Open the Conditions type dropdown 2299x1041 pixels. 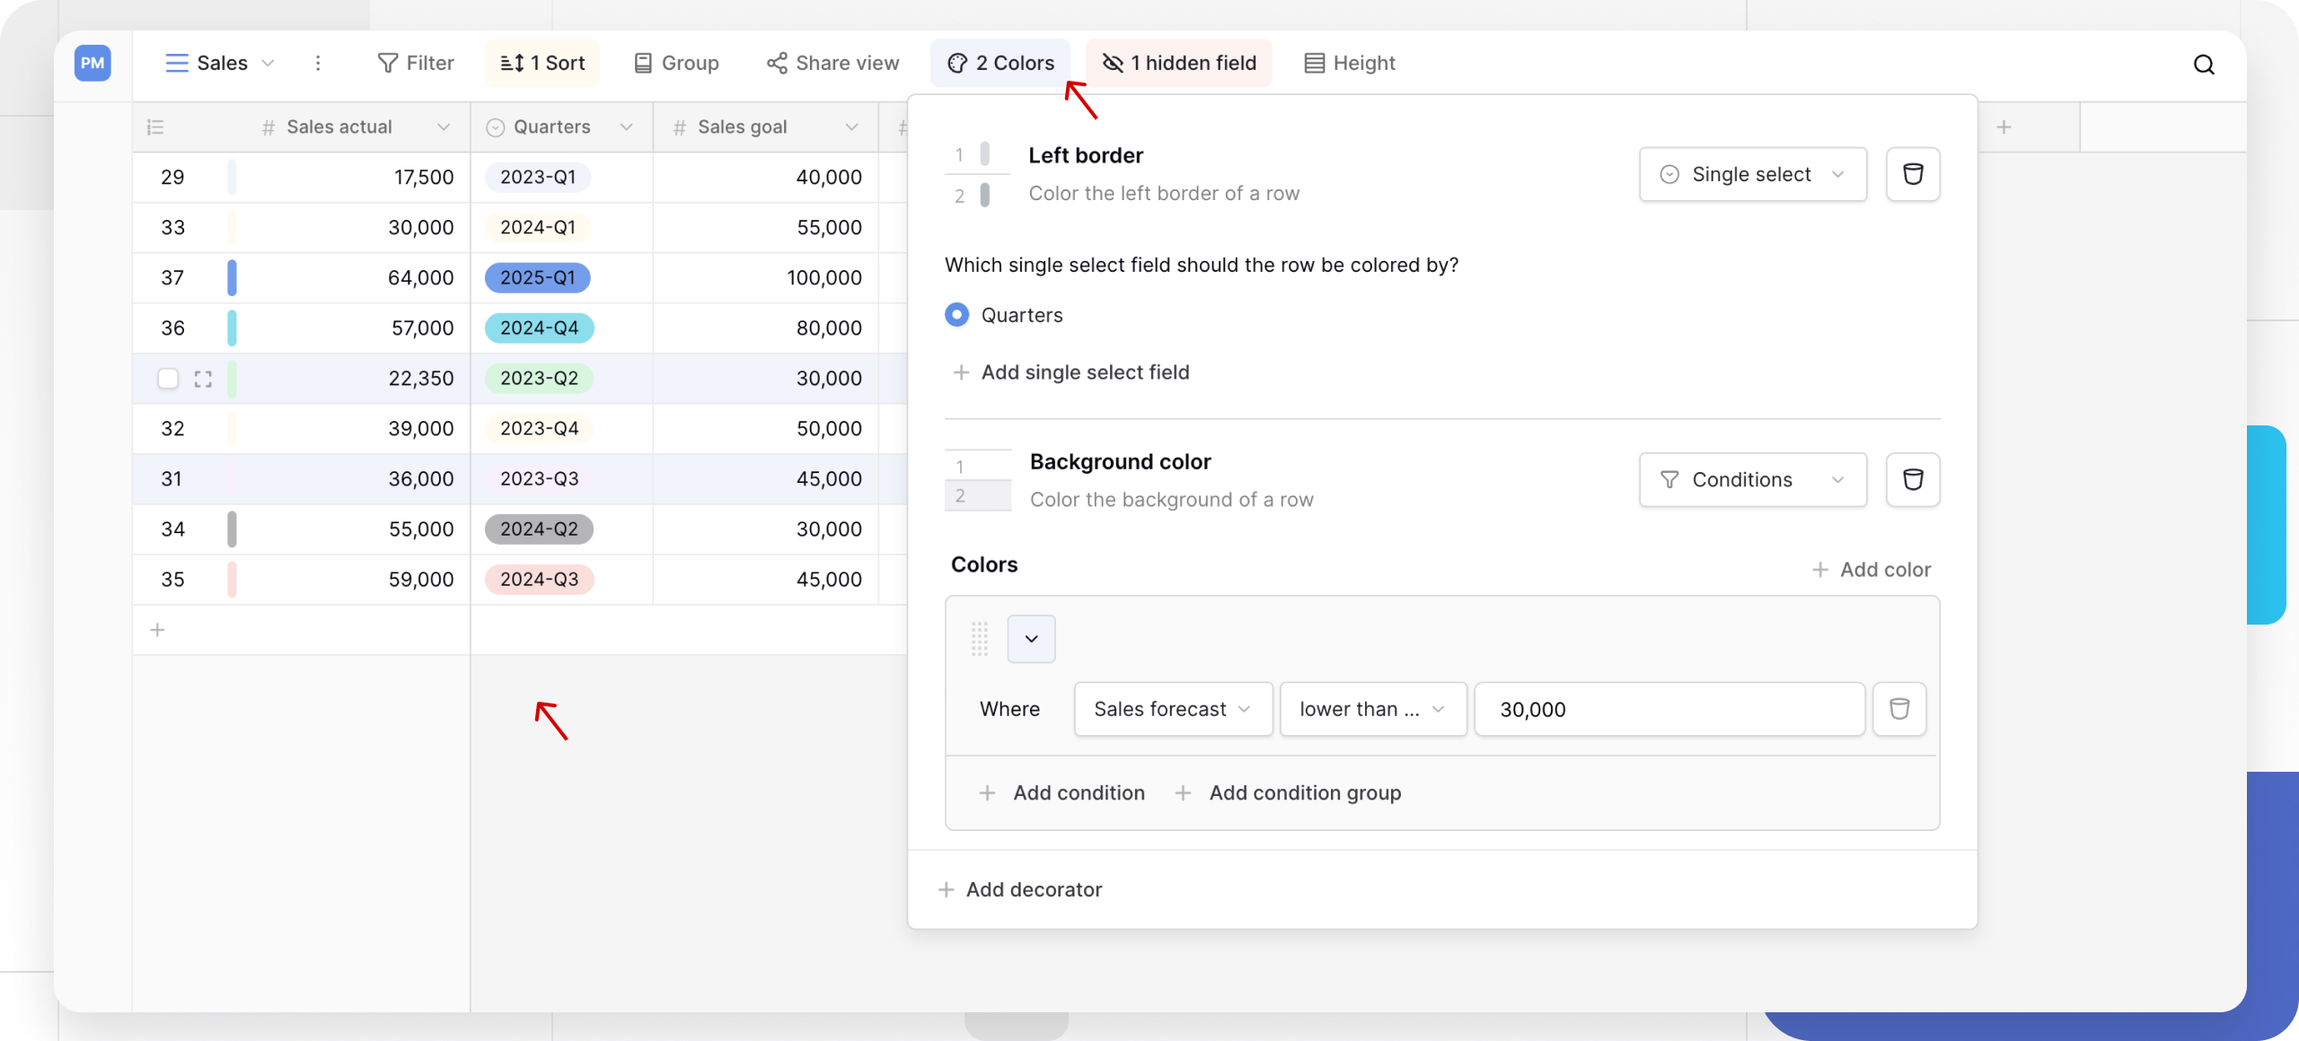click(x=1752, y=479)
